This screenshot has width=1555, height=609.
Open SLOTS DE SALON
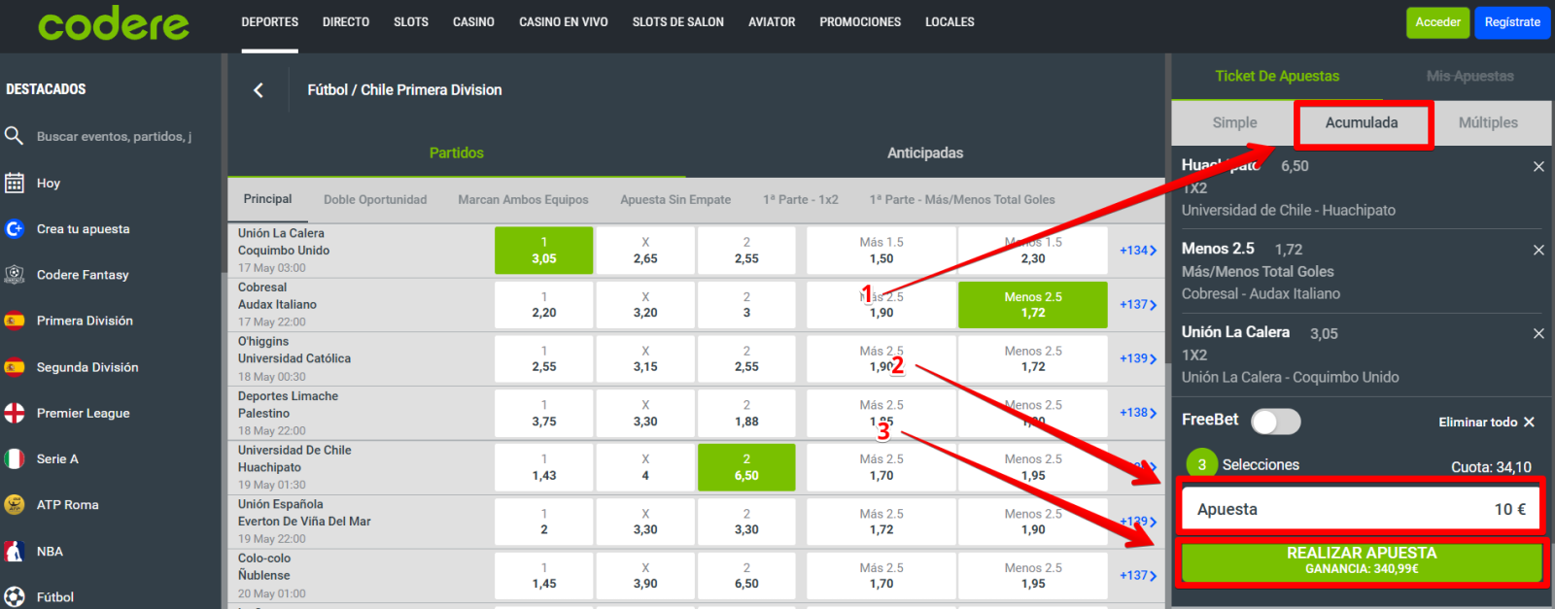(x=678, y=22)
